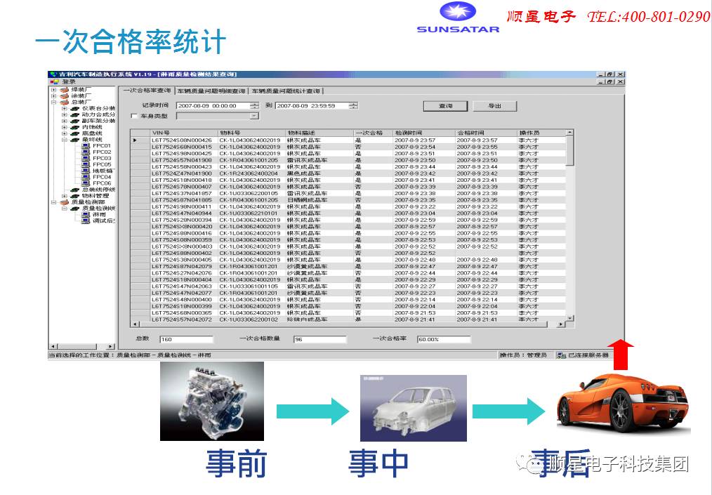Collapse the 总装厂 tree node
Viewport: 712px width, 495px height.
point(54,102)
